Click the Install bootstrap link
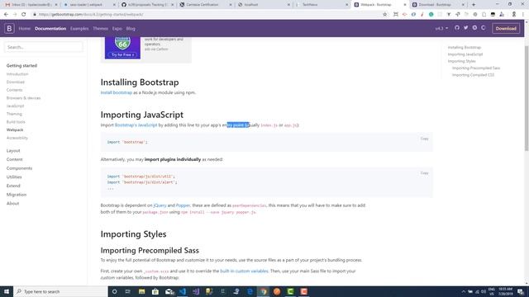The height and width of the screenshot is (297, 529). [x=117, y=92]
